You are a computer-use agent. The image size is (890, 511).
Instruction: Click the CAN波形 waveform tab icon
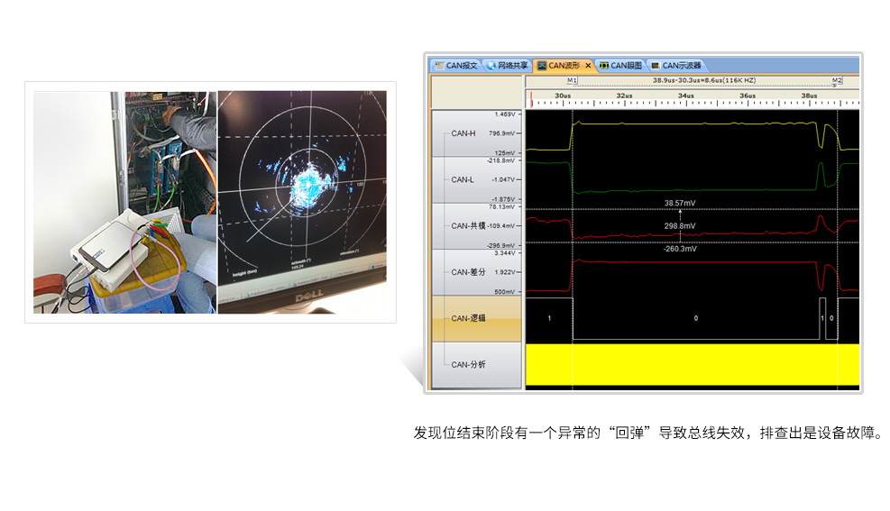point(541,66)
